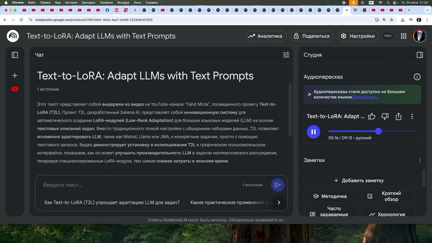Generate Часто задаваемые FAQ
The width and height of the screenshot is (432, 243).
click(331, 211)
